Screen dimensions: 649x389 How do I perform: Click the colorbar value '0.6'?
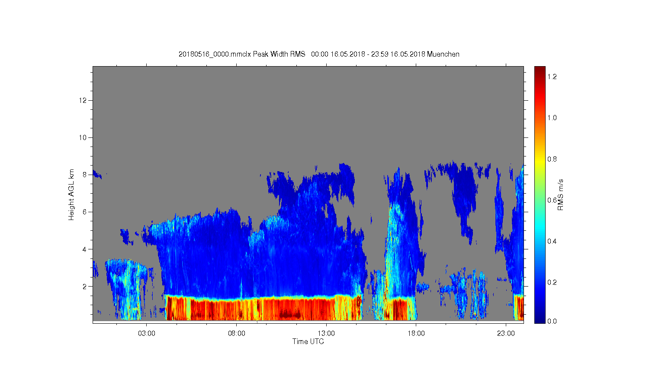pos(552,200)
